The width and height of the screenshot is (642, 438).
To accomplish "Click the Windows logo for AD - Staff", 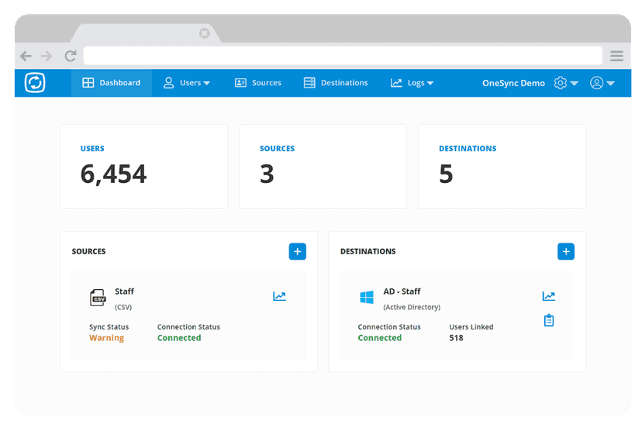I will [x=367, y=298].
